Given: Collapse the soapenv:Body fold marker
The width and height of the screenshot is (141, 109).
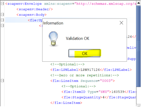Looking at the screenshot, I should 2,15.
